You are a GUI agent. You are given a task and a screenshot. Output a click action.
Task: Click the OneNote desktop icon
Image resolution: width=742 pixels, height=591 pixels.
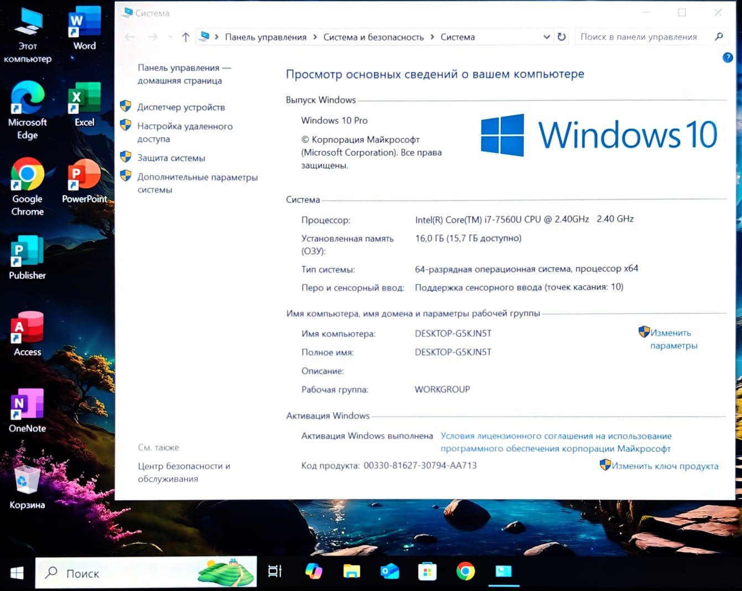point(27,411)
